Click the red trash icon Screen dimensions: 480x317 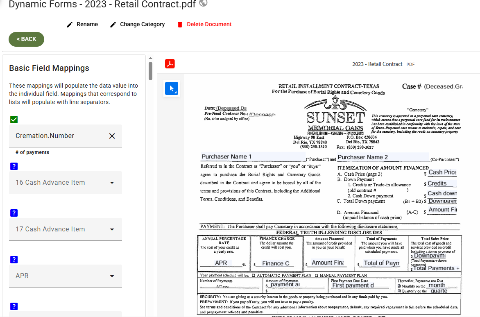[180, 25]
